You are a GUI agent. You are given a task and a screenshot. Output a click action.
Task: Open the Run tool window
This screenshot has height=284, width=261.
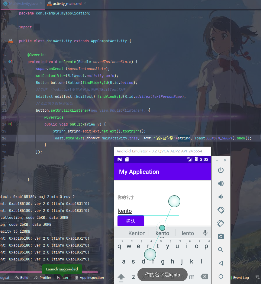pyautogui.click(x=63, y=278)
